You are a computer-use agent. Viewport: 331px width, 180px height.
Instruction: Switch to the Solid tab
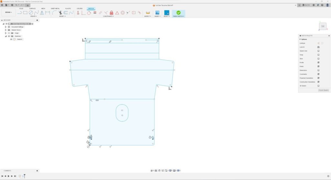point(21,8)
